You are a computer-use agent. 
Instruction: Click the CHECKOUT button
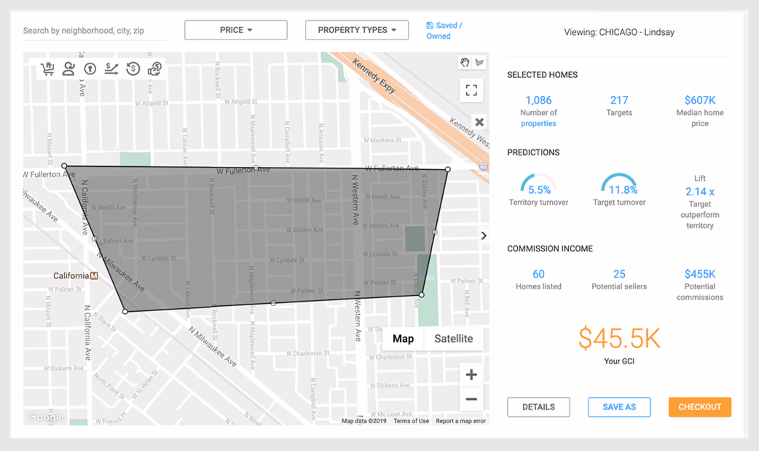click(x=700, y=407)
